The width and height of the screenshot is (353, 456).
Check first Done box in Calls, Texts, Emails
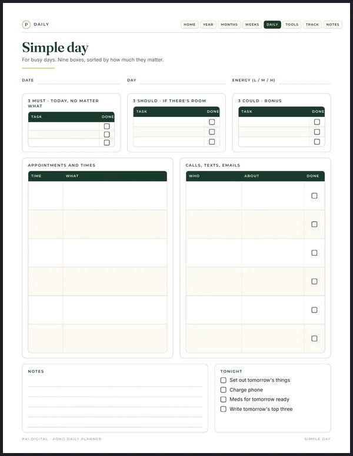(x=314, y=196)
